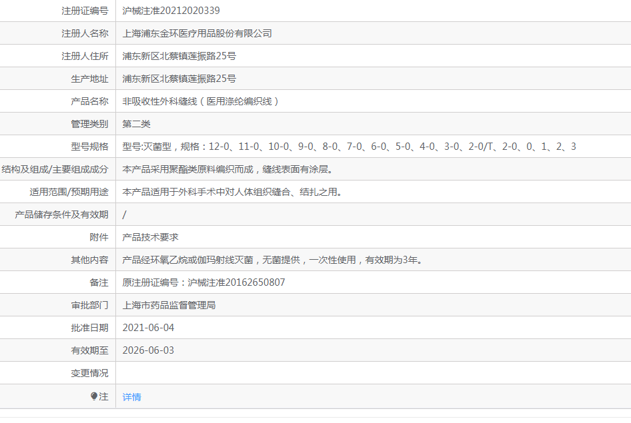Click the 注册人住所 label
631x423 pixels.
(85, 56)
